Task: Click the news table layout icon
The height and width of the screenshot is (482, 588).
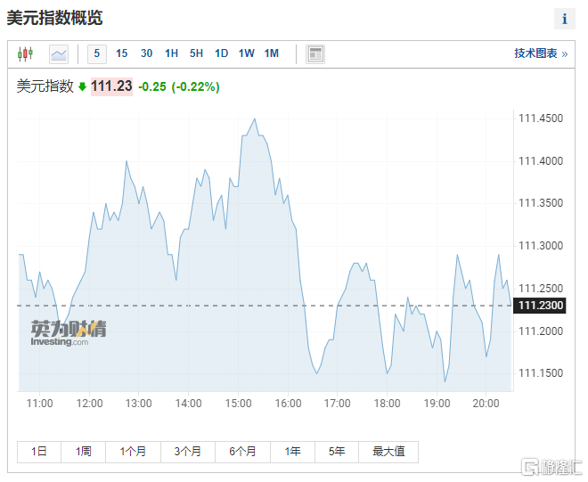Action: point(315,54)
